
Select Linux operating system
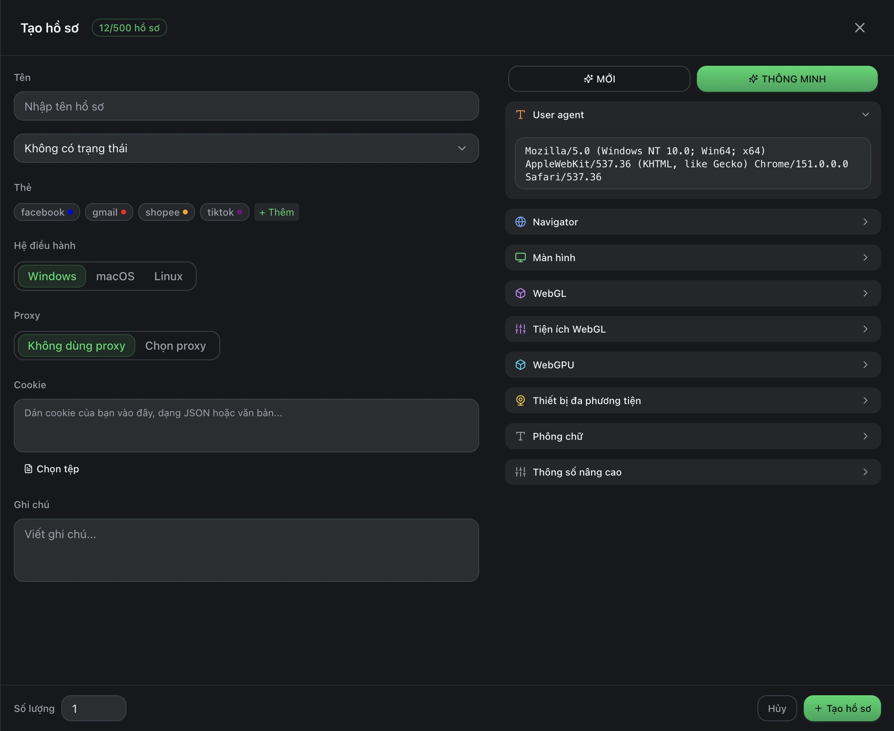tap(168, 276)
